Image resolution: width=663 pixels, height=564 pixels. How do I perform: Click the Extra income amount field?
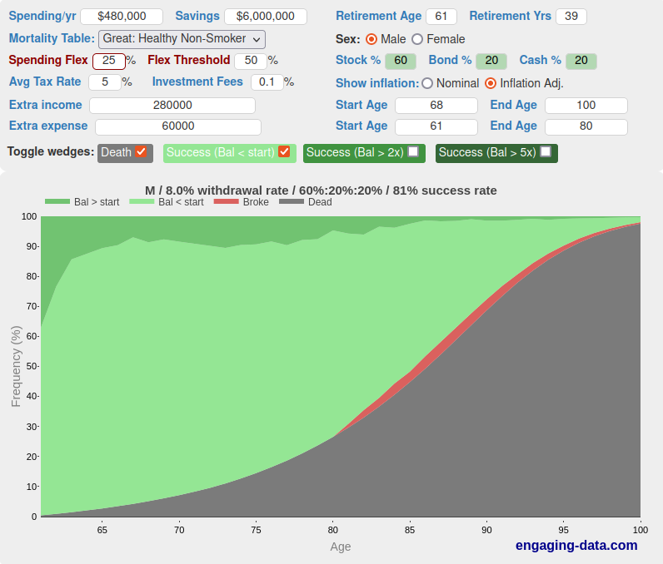coord(172,106)
